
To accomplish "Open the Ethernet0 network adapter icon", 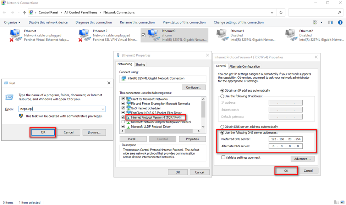I will (x=153, y=35).
